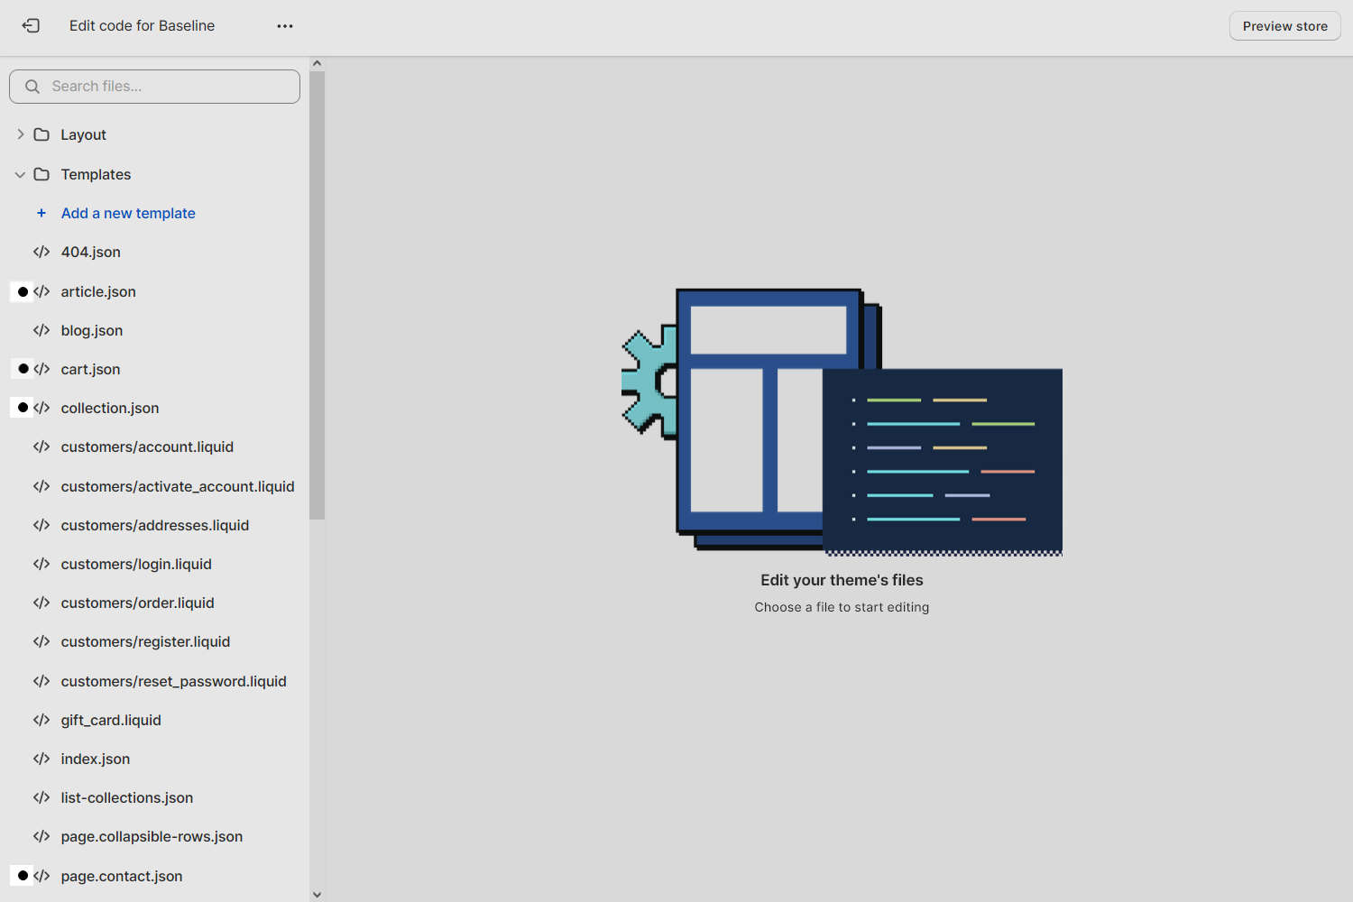Screen dimensions: 1353x902
Task: Click the Add a new template link
Action: tap(128, 213)
